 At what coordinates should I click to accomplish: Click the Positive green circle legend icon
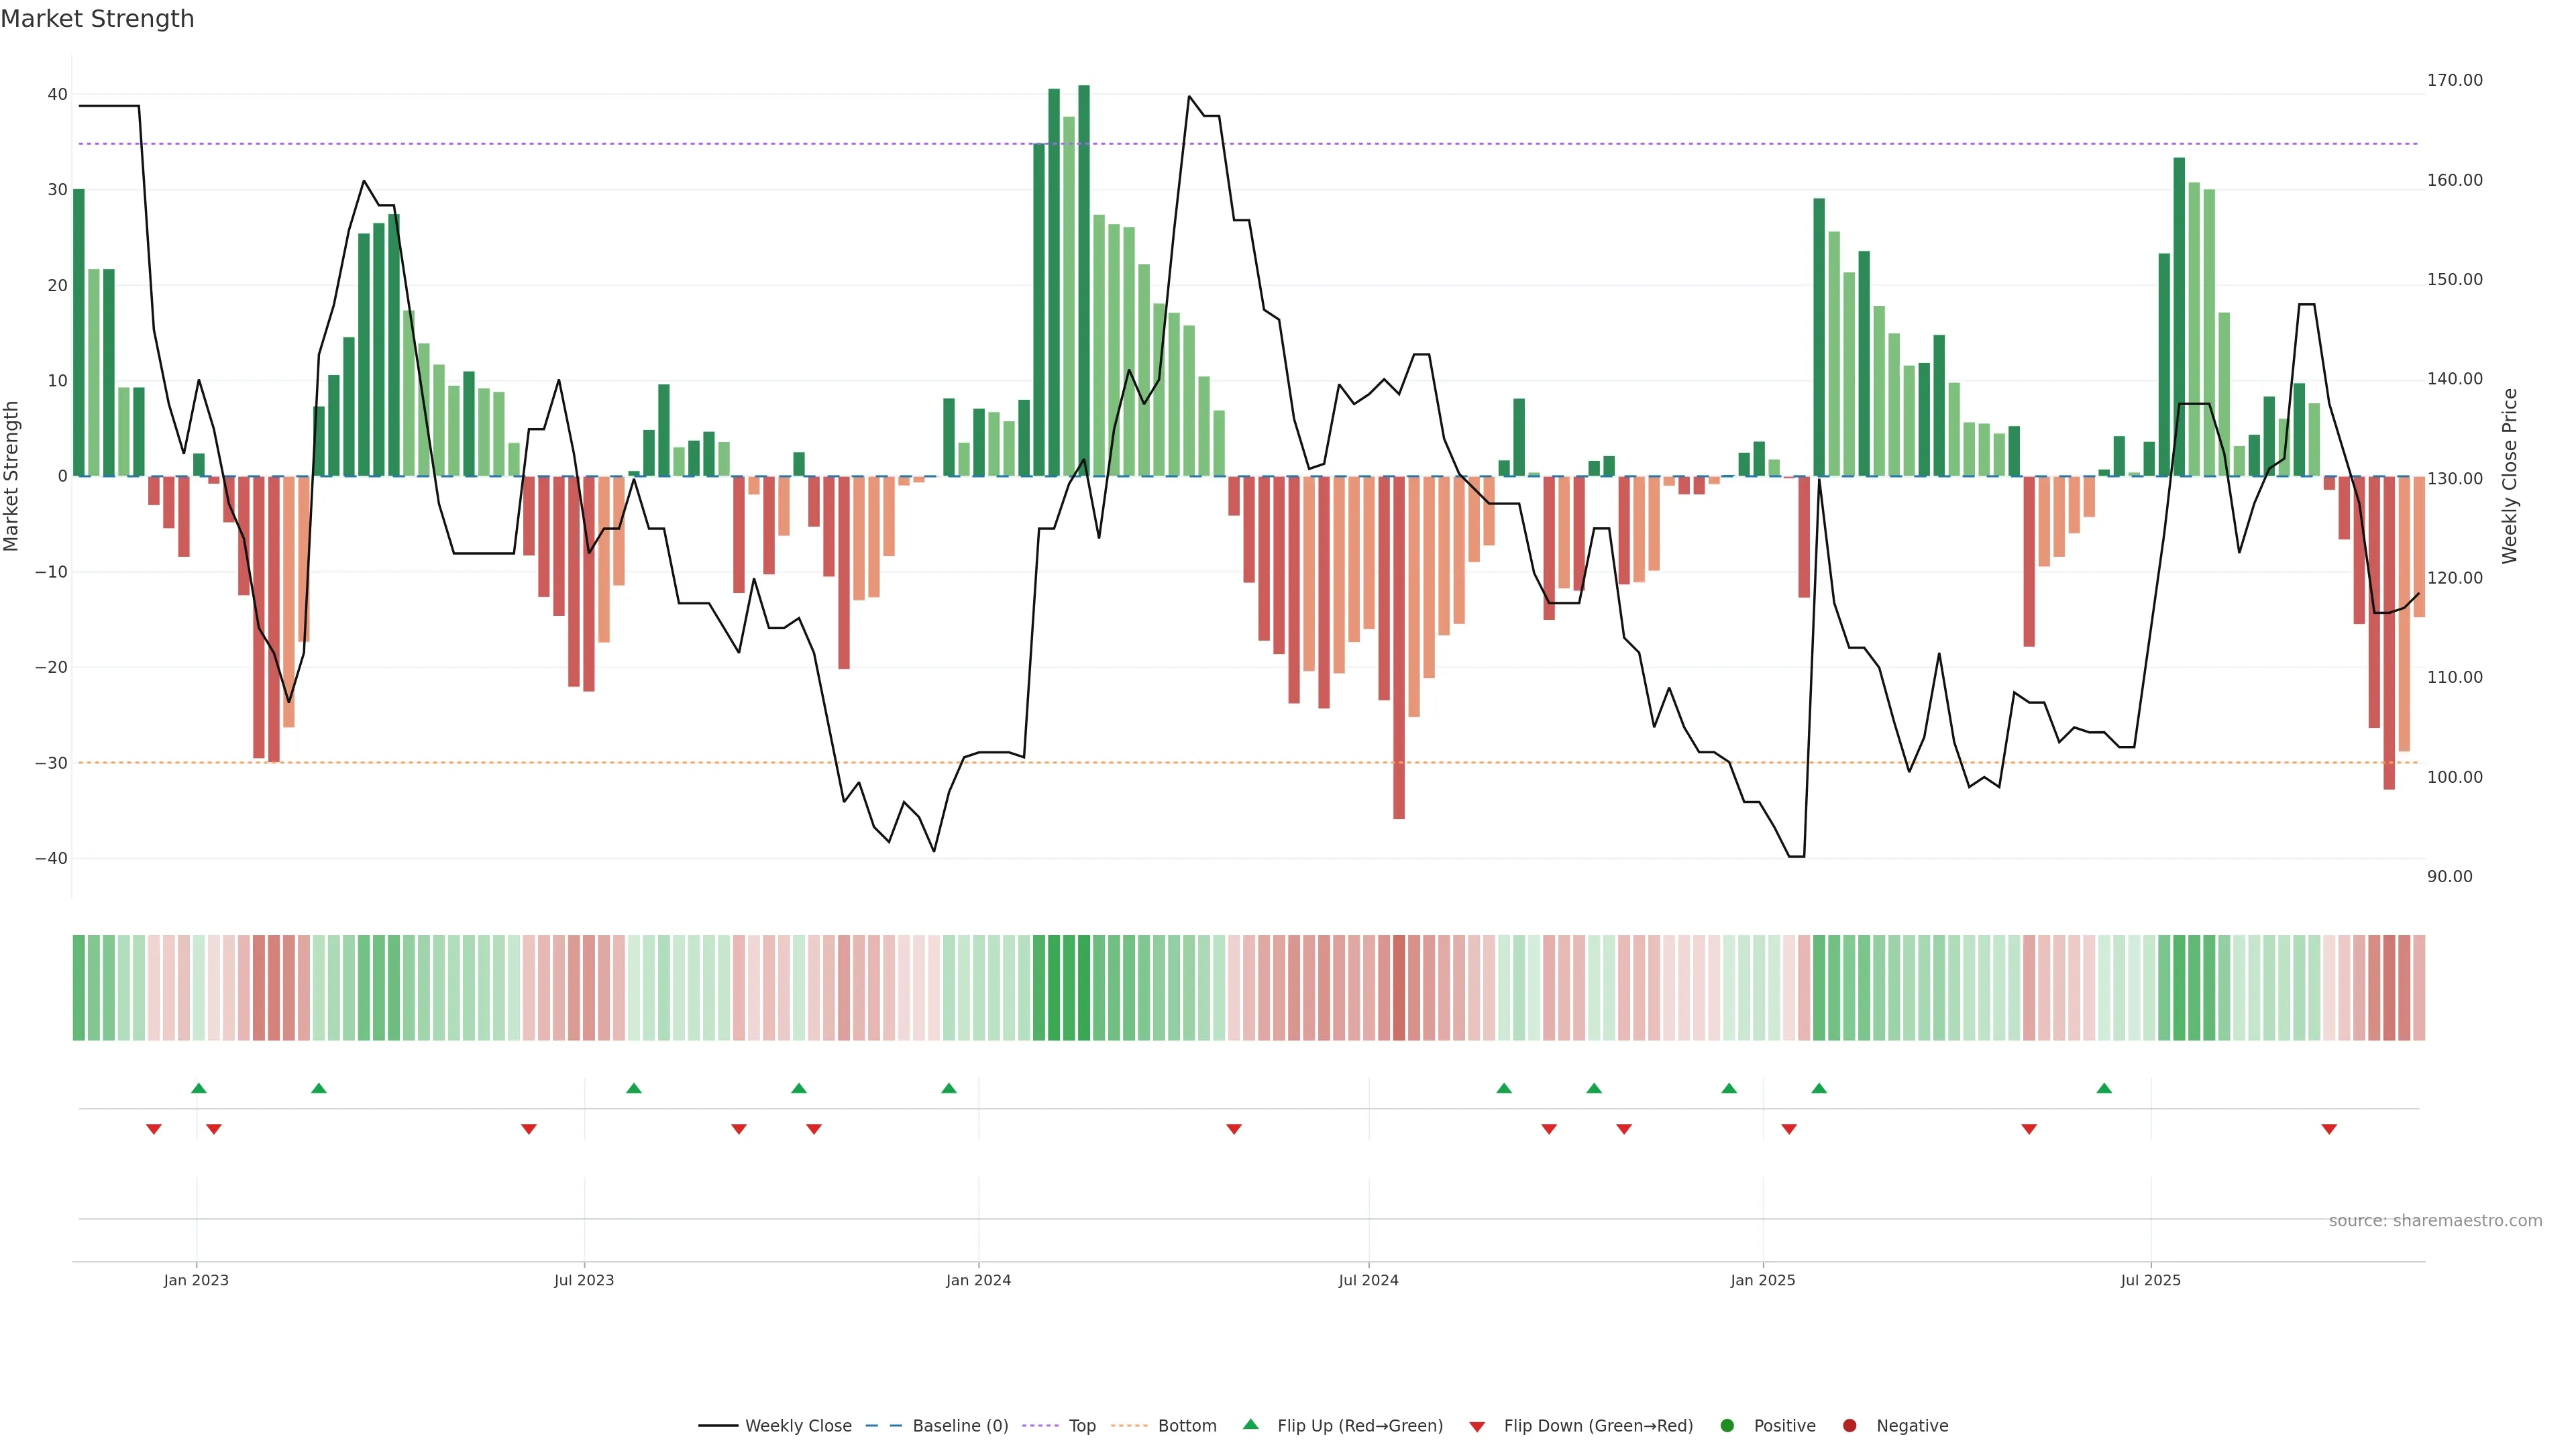(1727, 1425)
